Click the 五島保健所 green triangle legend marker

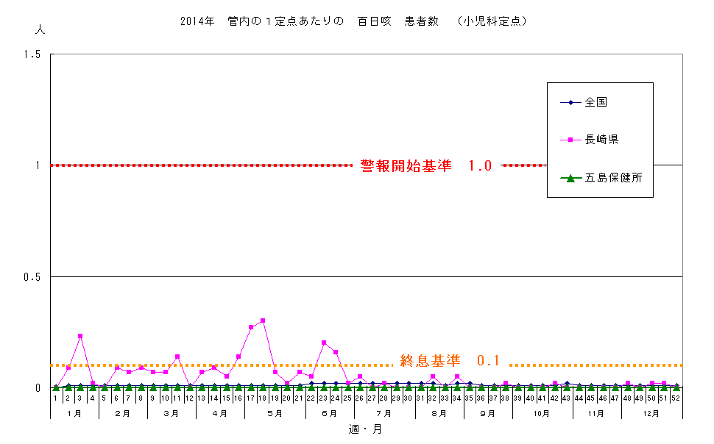tap(570, 179)
